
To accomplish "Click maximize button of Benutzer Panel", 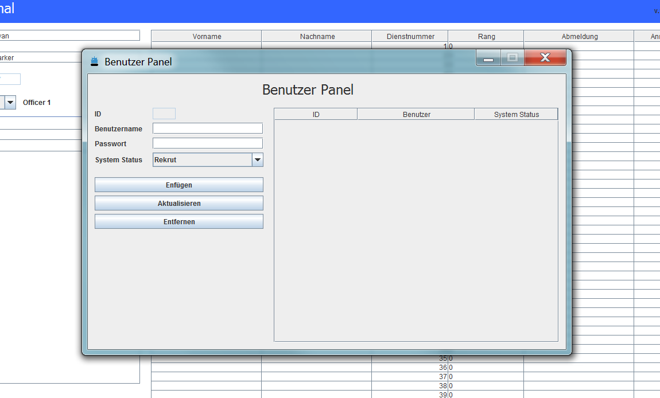I will (x=513, y=58).
